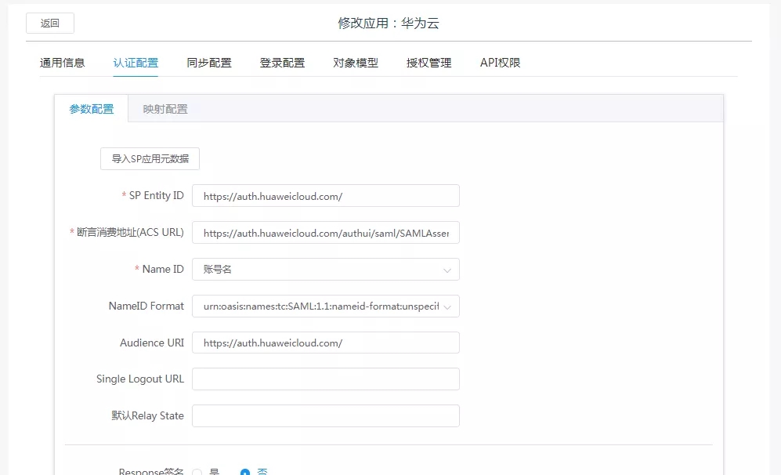The height and width of the screenshot is (475, 781).
Task: Click the 返回 back button
Action: [50, 24]
